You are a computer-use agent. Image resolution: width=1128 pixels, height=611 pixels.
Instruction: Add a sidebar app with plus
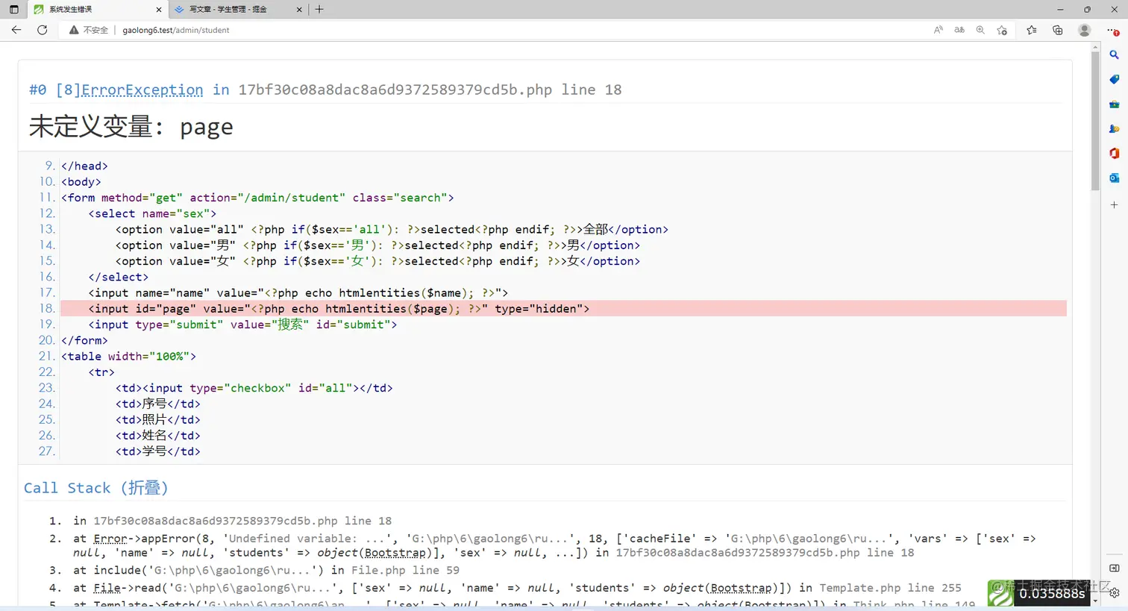coord(1114,204)
